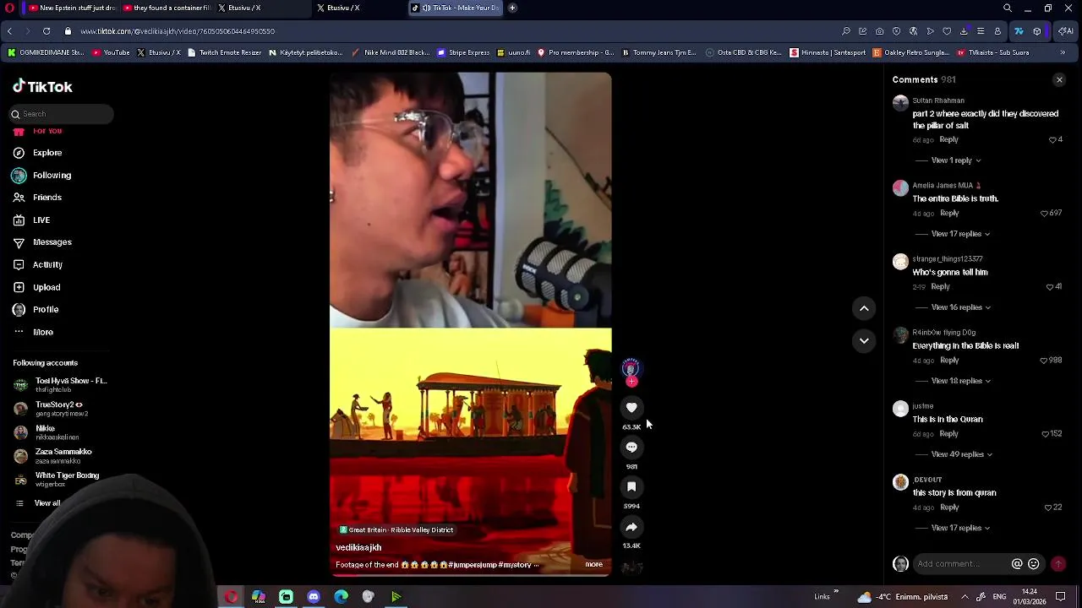This screenshot has height=608, width=1082.
Task: Open Opera GX from the taskbar
Action: pos(231,597)
